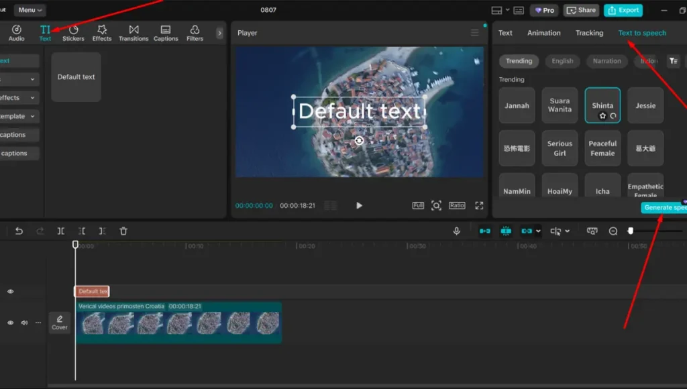Open the Transitions panel
687x389 pixels.
[134, 33]
